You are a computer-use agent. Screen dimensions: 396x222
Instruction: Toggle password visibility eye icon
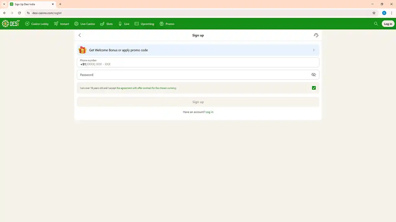click(313, 75)
